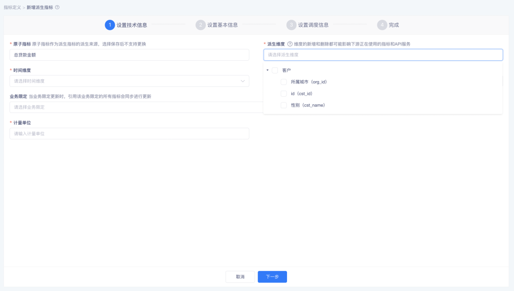Click the 计量单位 input field
Screen dimensions: 514x291
click(x=129, y=134)
